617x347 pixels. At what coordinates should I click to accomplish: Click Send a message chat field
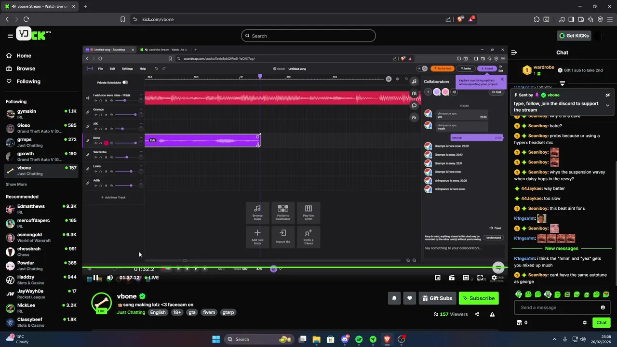(x=556, y=307)
